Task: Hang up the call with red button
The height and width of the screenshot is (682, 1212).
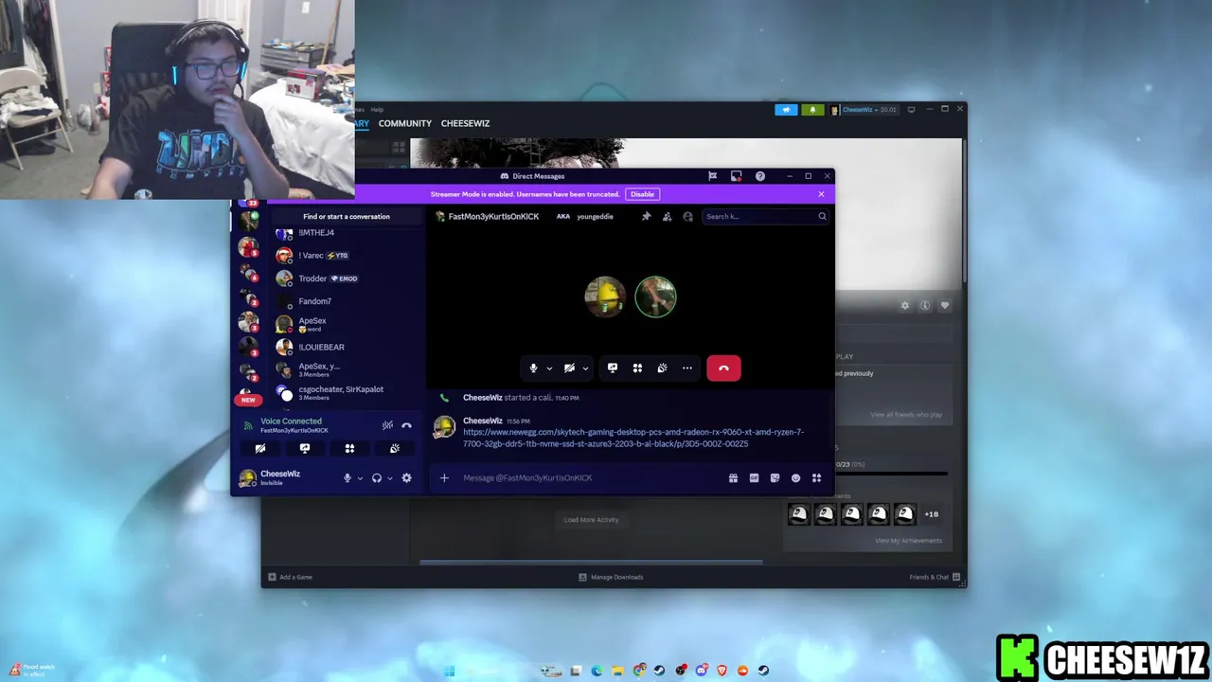Action: tap(723, 368)
